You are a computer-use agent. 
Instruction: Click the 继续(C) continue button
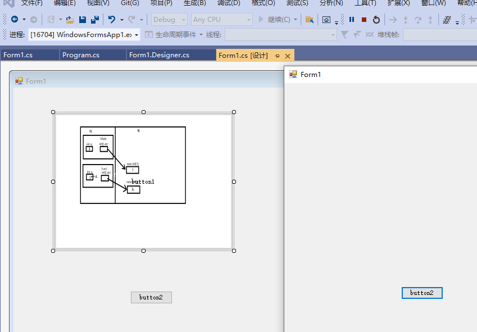click(274, 20)
